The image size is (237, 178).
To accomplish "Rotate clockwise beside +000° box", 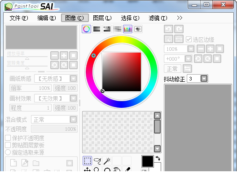I will 207,58.
